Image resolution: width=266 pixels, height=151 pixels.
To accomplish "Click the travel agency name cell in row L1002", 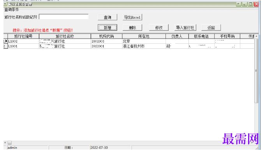I will coord(65,41).
